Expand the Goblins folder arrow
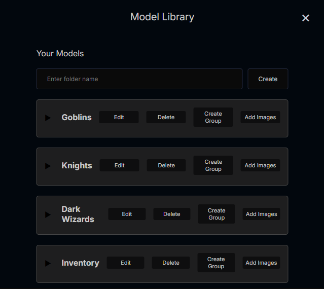Viewport: 324px width, 289px height. 48,118
